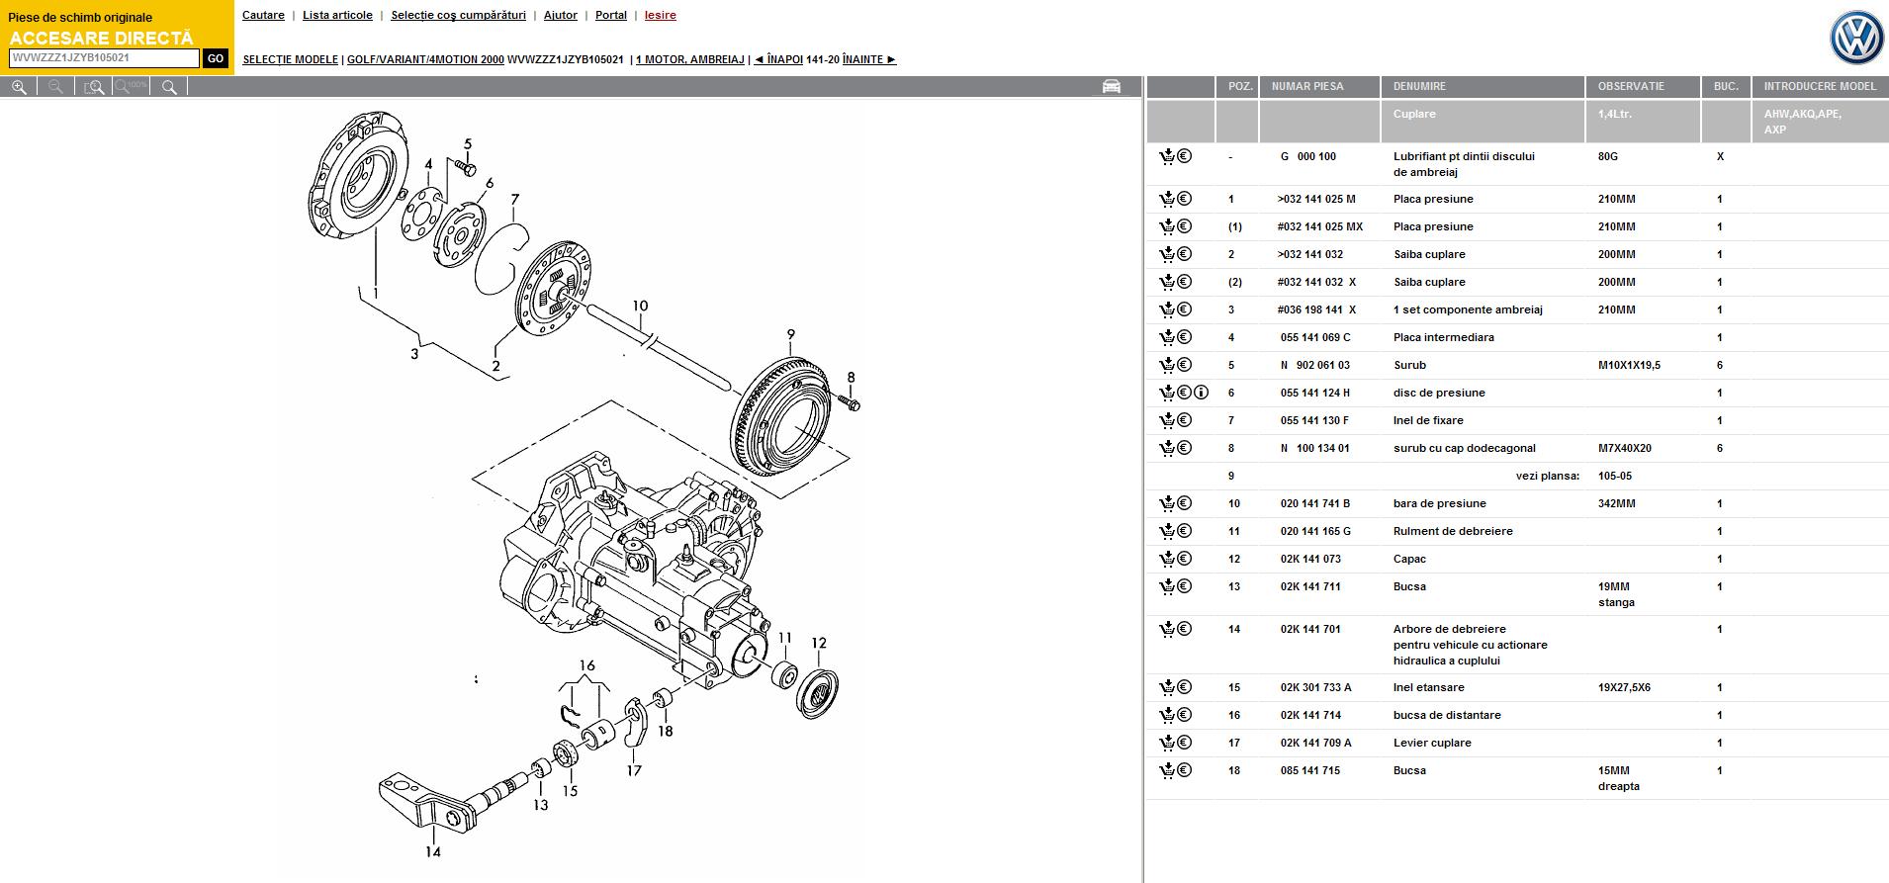Click the plain magnifier icon in diagram toolbar

click(169, 87)
